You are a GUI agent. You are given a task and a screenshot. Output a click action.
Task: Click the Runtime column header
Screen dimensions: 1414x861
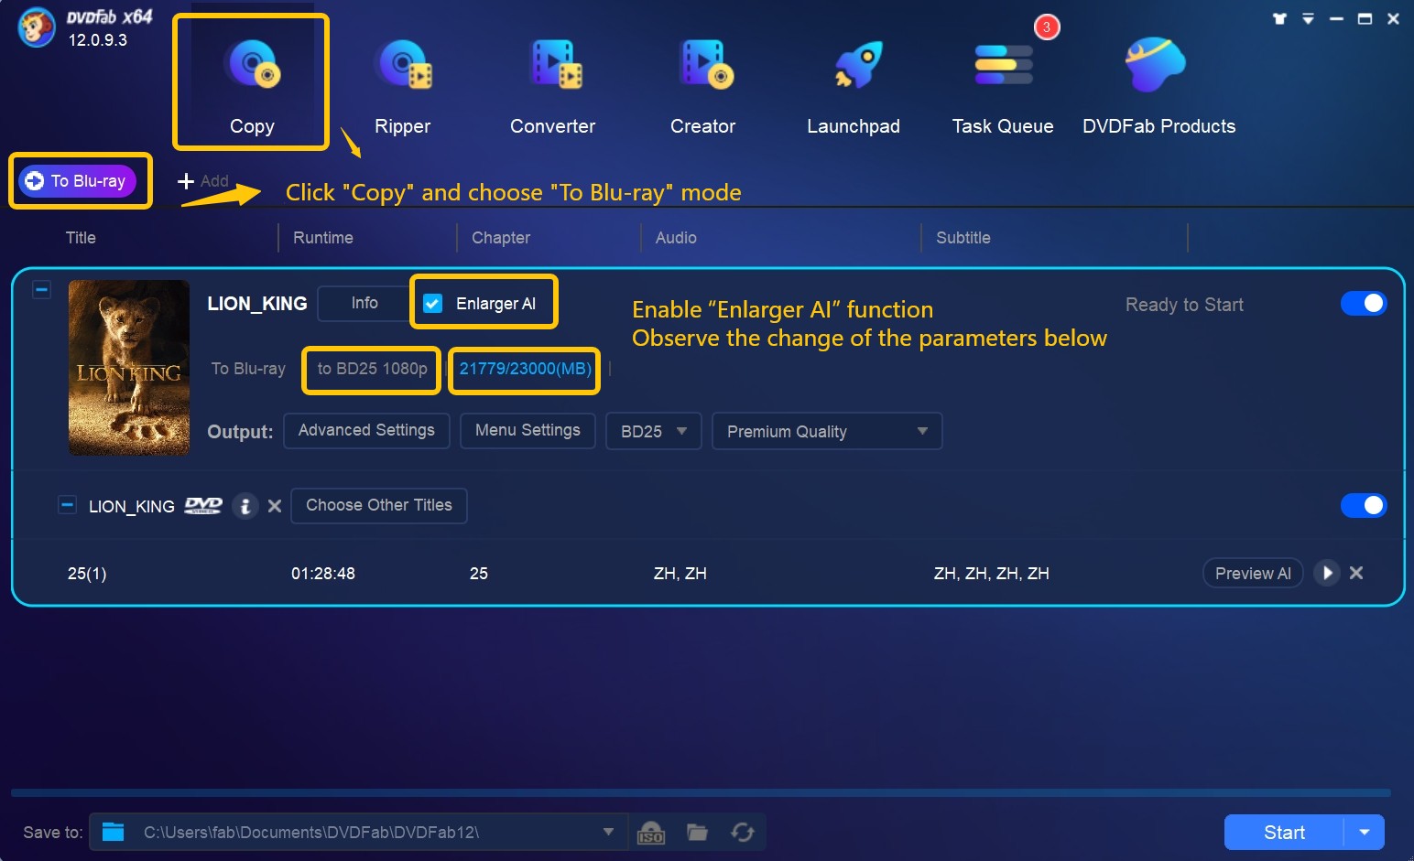pos(323,238)
